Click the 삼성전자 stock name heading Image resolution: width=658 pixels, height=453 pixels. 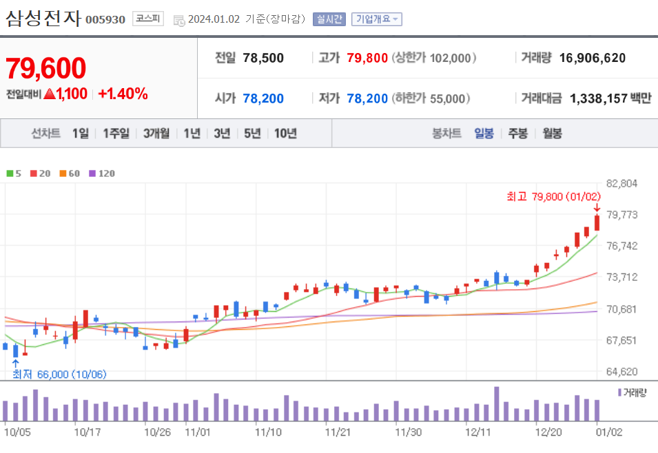(x=43, y=19)
